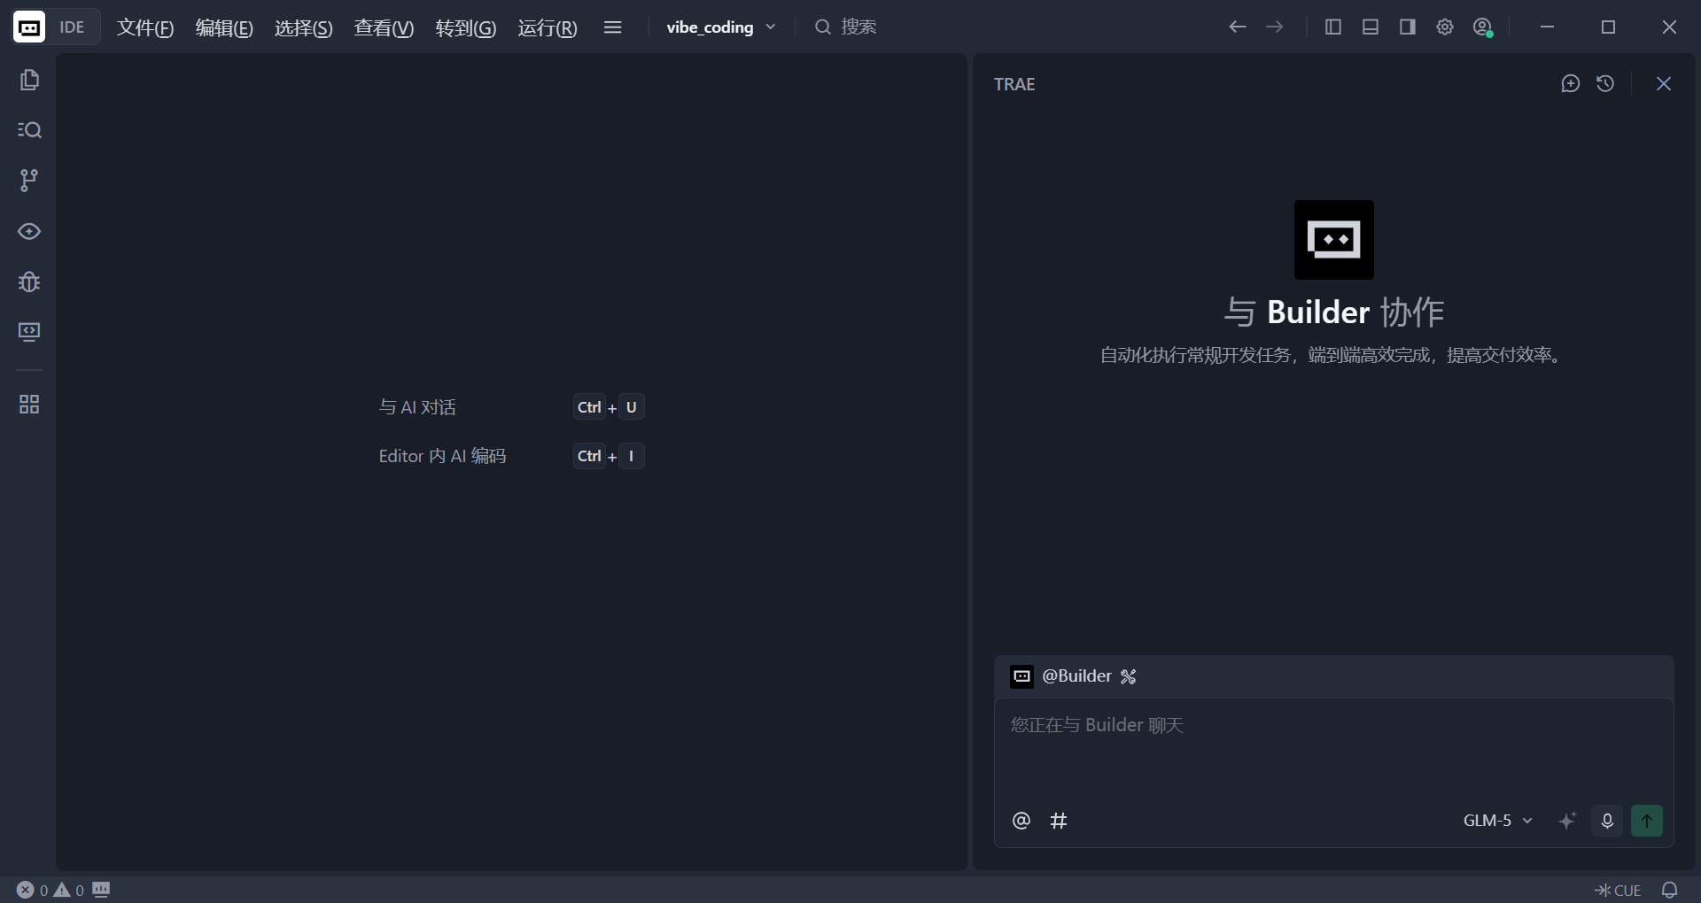Add context with the # icon
Image resolution: width=1701 pixels, height=903 pixels.
coord(1059,821)
